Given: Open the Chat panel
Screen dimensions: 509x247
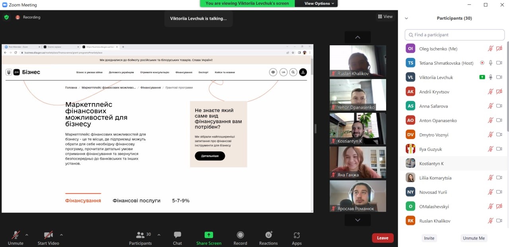Looking at the screenshot, I should (177, 235).
